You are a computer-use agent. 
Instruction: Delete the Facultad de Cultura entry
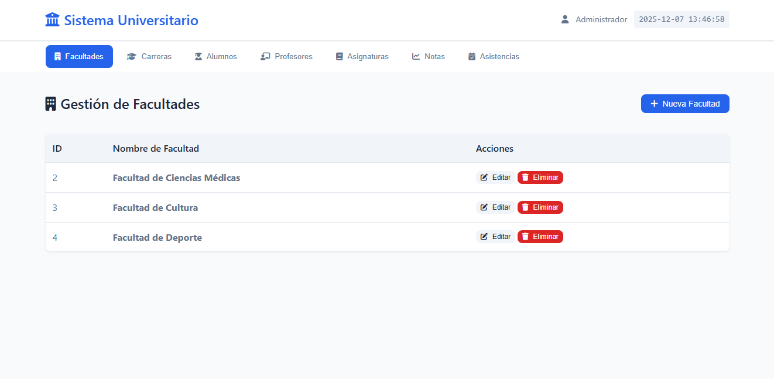click(540, 207)
